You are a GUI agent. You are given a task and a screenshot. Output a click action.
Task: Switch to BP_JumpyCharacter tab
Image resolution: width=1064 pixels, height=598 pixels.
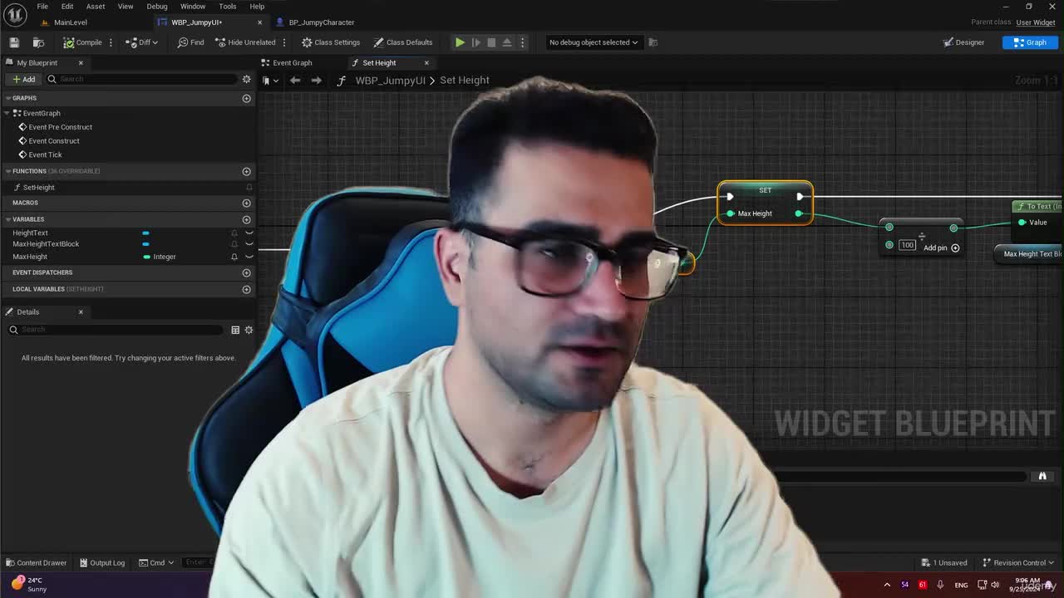point(322,22)
